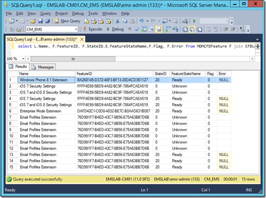Image resolution: width=266 pixels, height=198 pixels.
Task: Click the New Query toolbar button
Action: [68, 21]
